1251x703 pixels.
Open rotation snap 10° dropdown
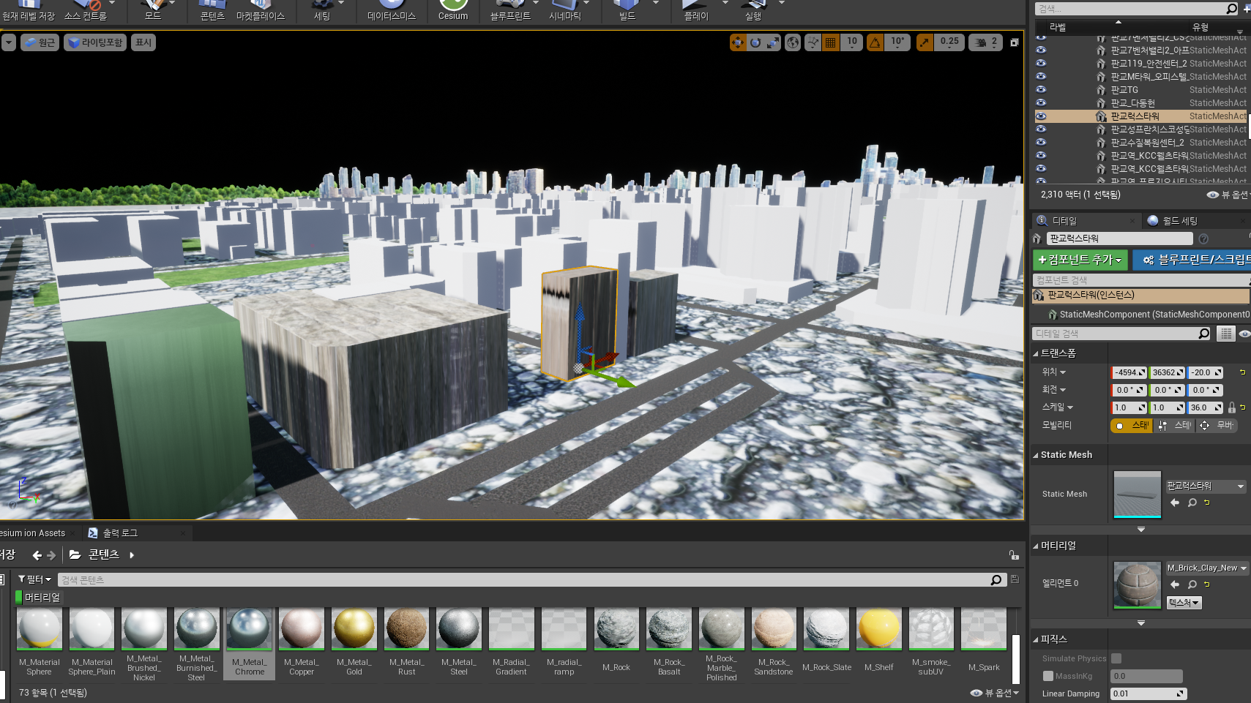click(x=897, y=42)
